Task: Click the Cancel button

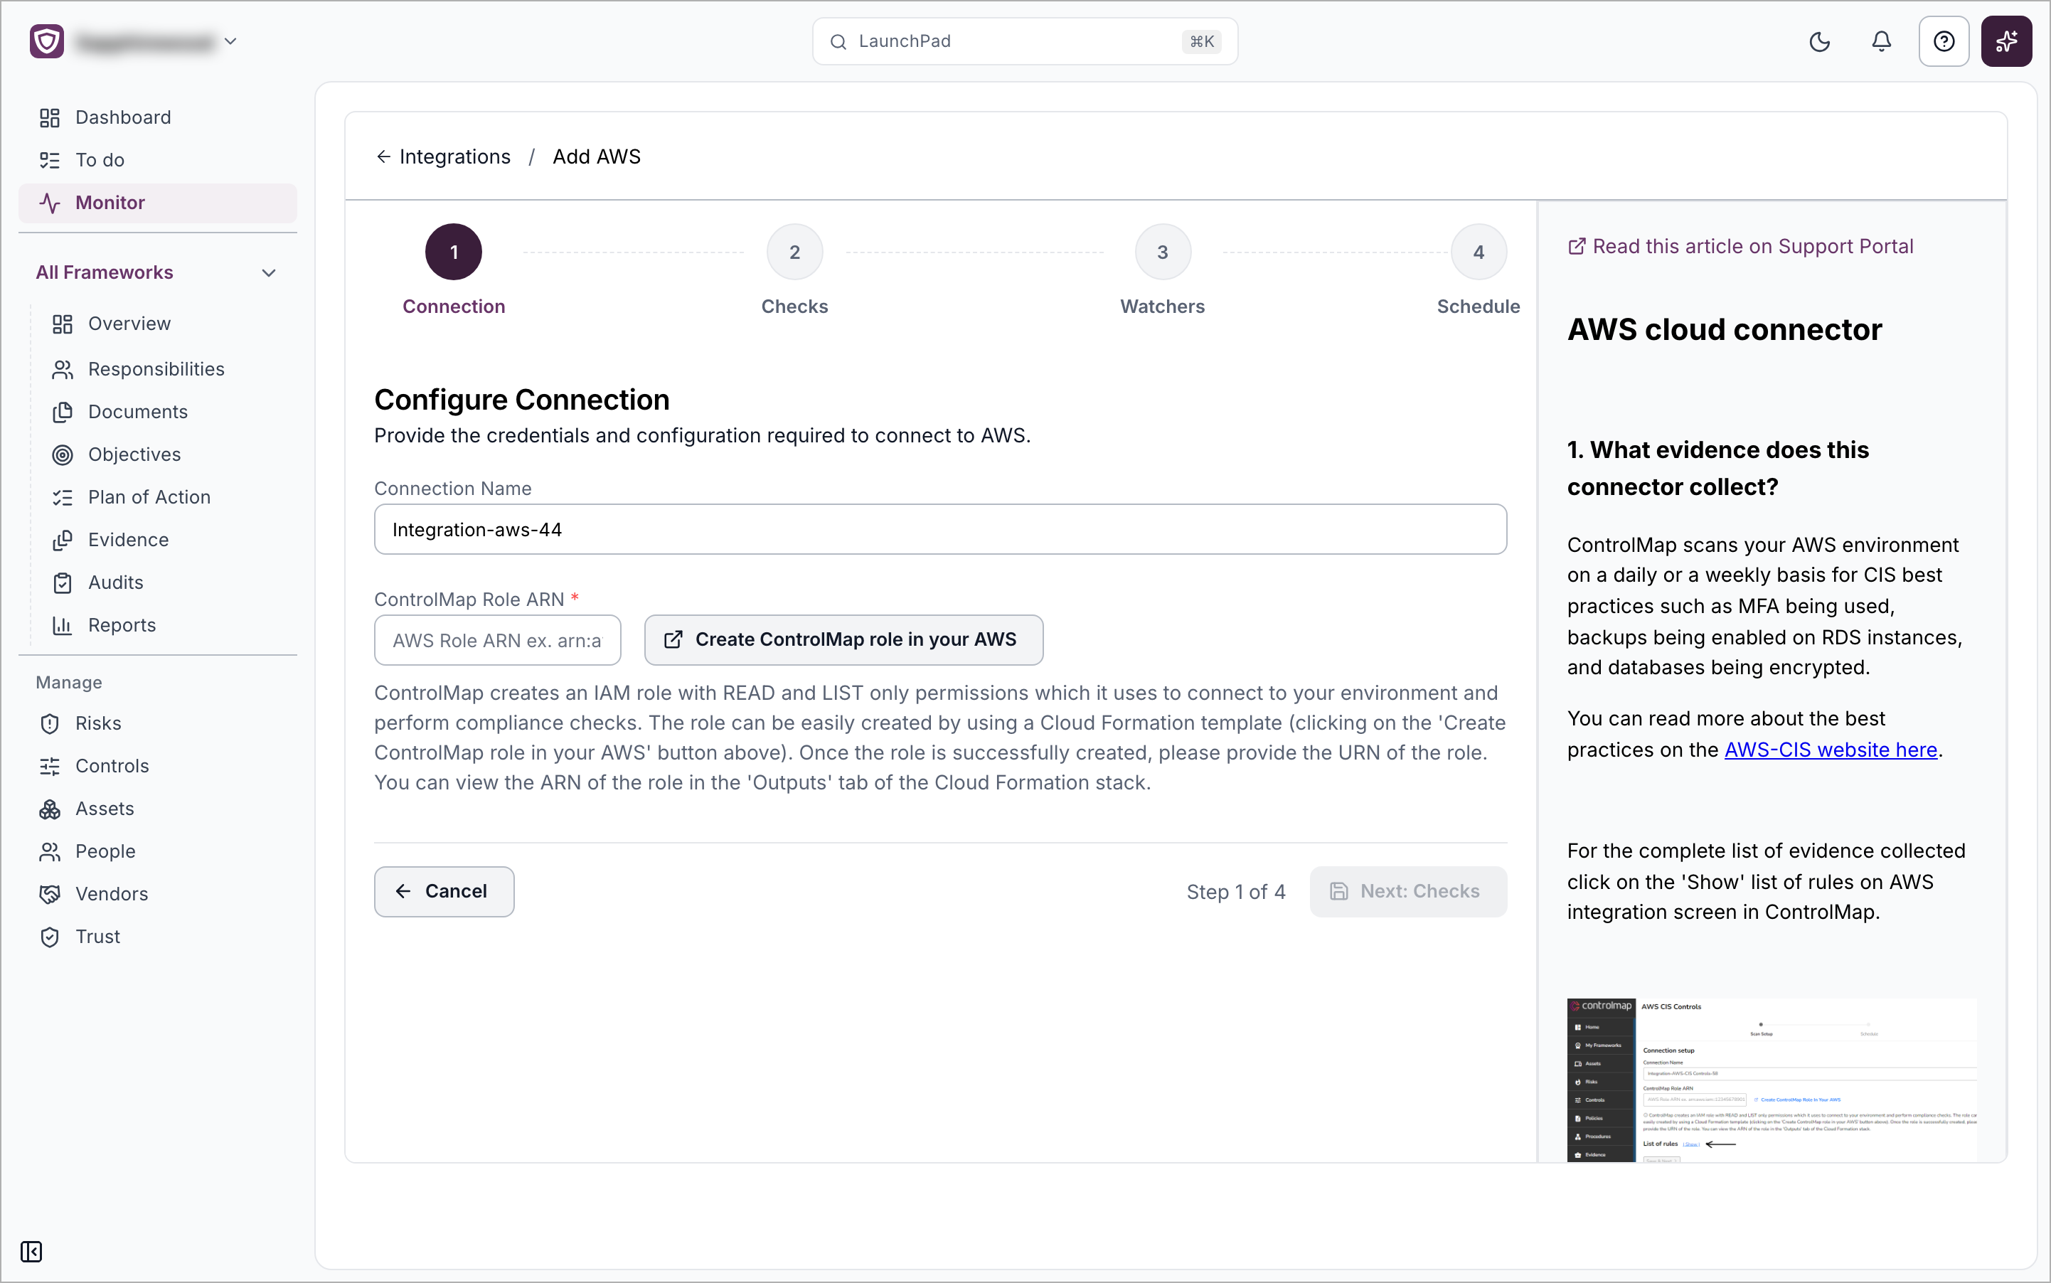Action: (x=444, y=892)
